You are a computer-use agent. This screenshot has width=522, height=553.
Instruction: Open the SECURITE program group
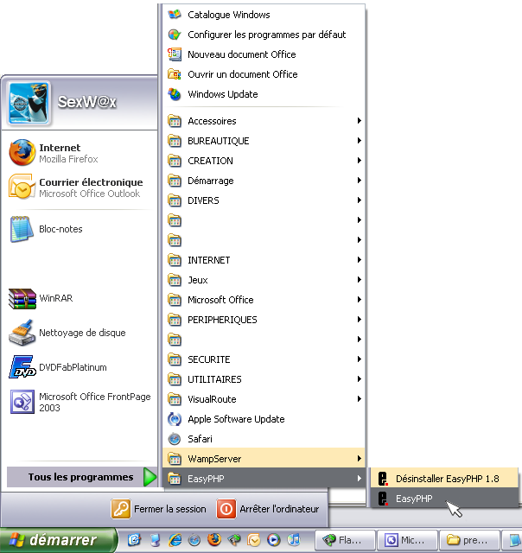[264, 359]
